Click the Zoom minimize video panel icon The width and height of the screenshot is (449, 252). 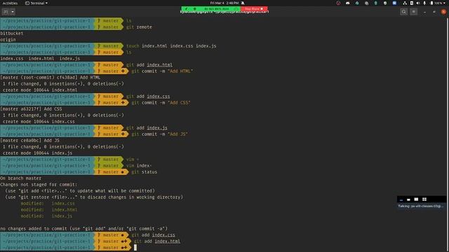[401, 199]
